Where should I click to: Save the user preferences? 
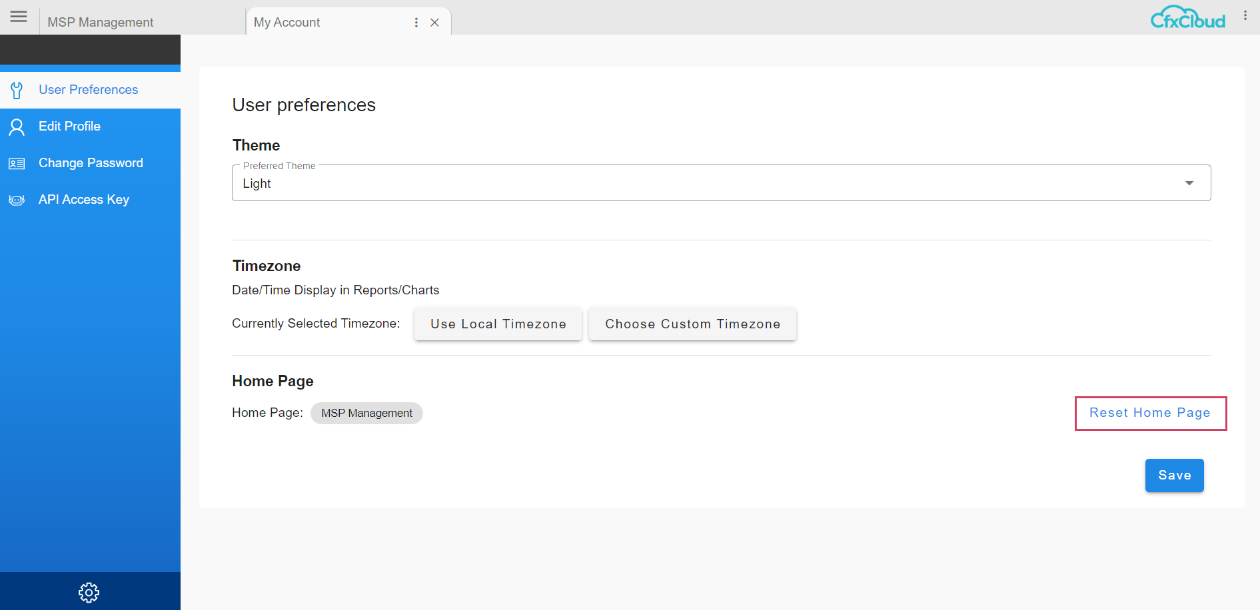(1174, 475)
